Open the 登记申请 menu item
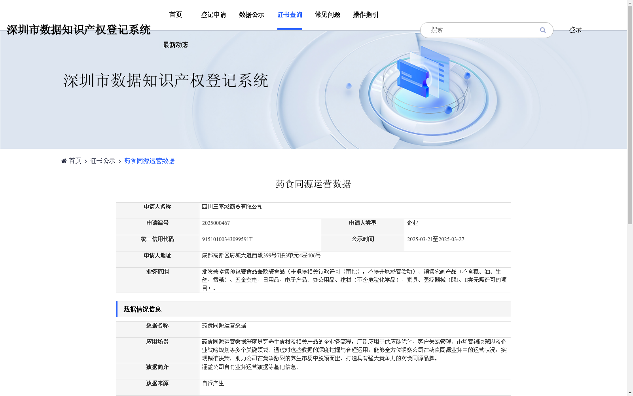633x396 pixels. point(214,15)
